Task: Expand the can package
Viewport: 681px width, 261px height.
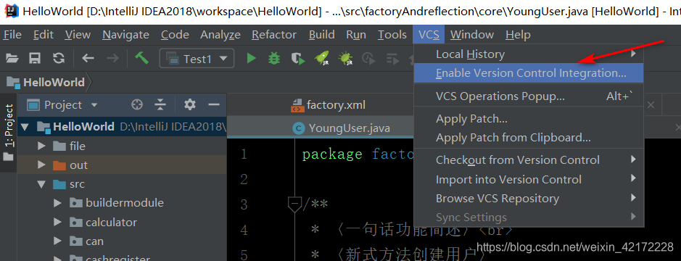Action: click(x=57, y=241)
